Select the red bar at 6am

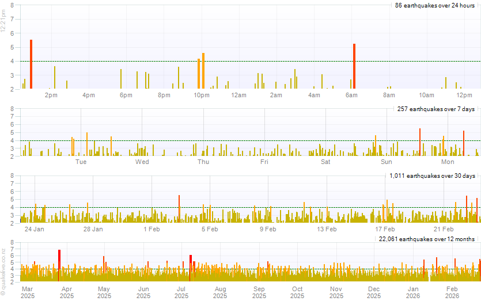coord(354,66)
